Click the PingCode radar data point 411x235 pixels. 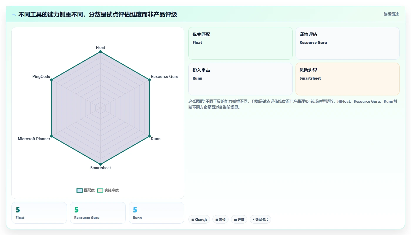51,80
